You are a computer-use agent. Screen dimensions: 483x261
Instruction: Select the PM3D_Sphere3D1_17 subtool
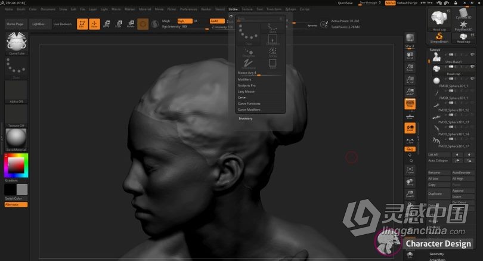452,142
